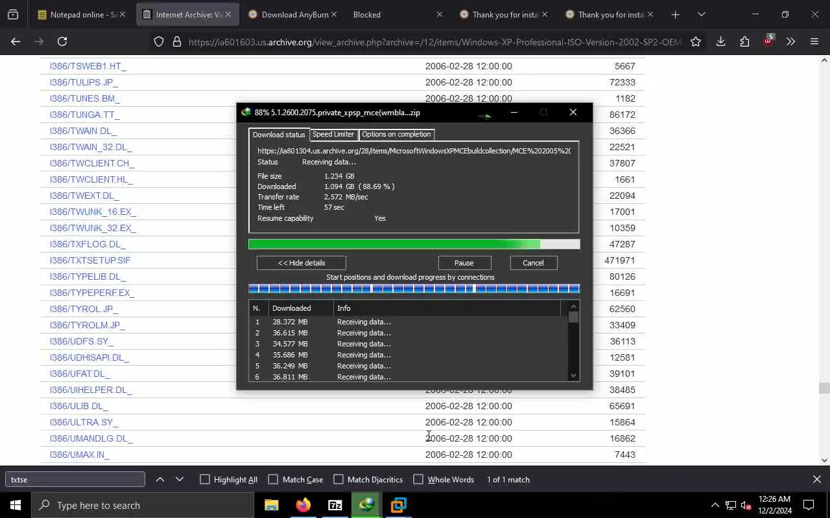Enable Match Case checkbox

click(273, 479)
